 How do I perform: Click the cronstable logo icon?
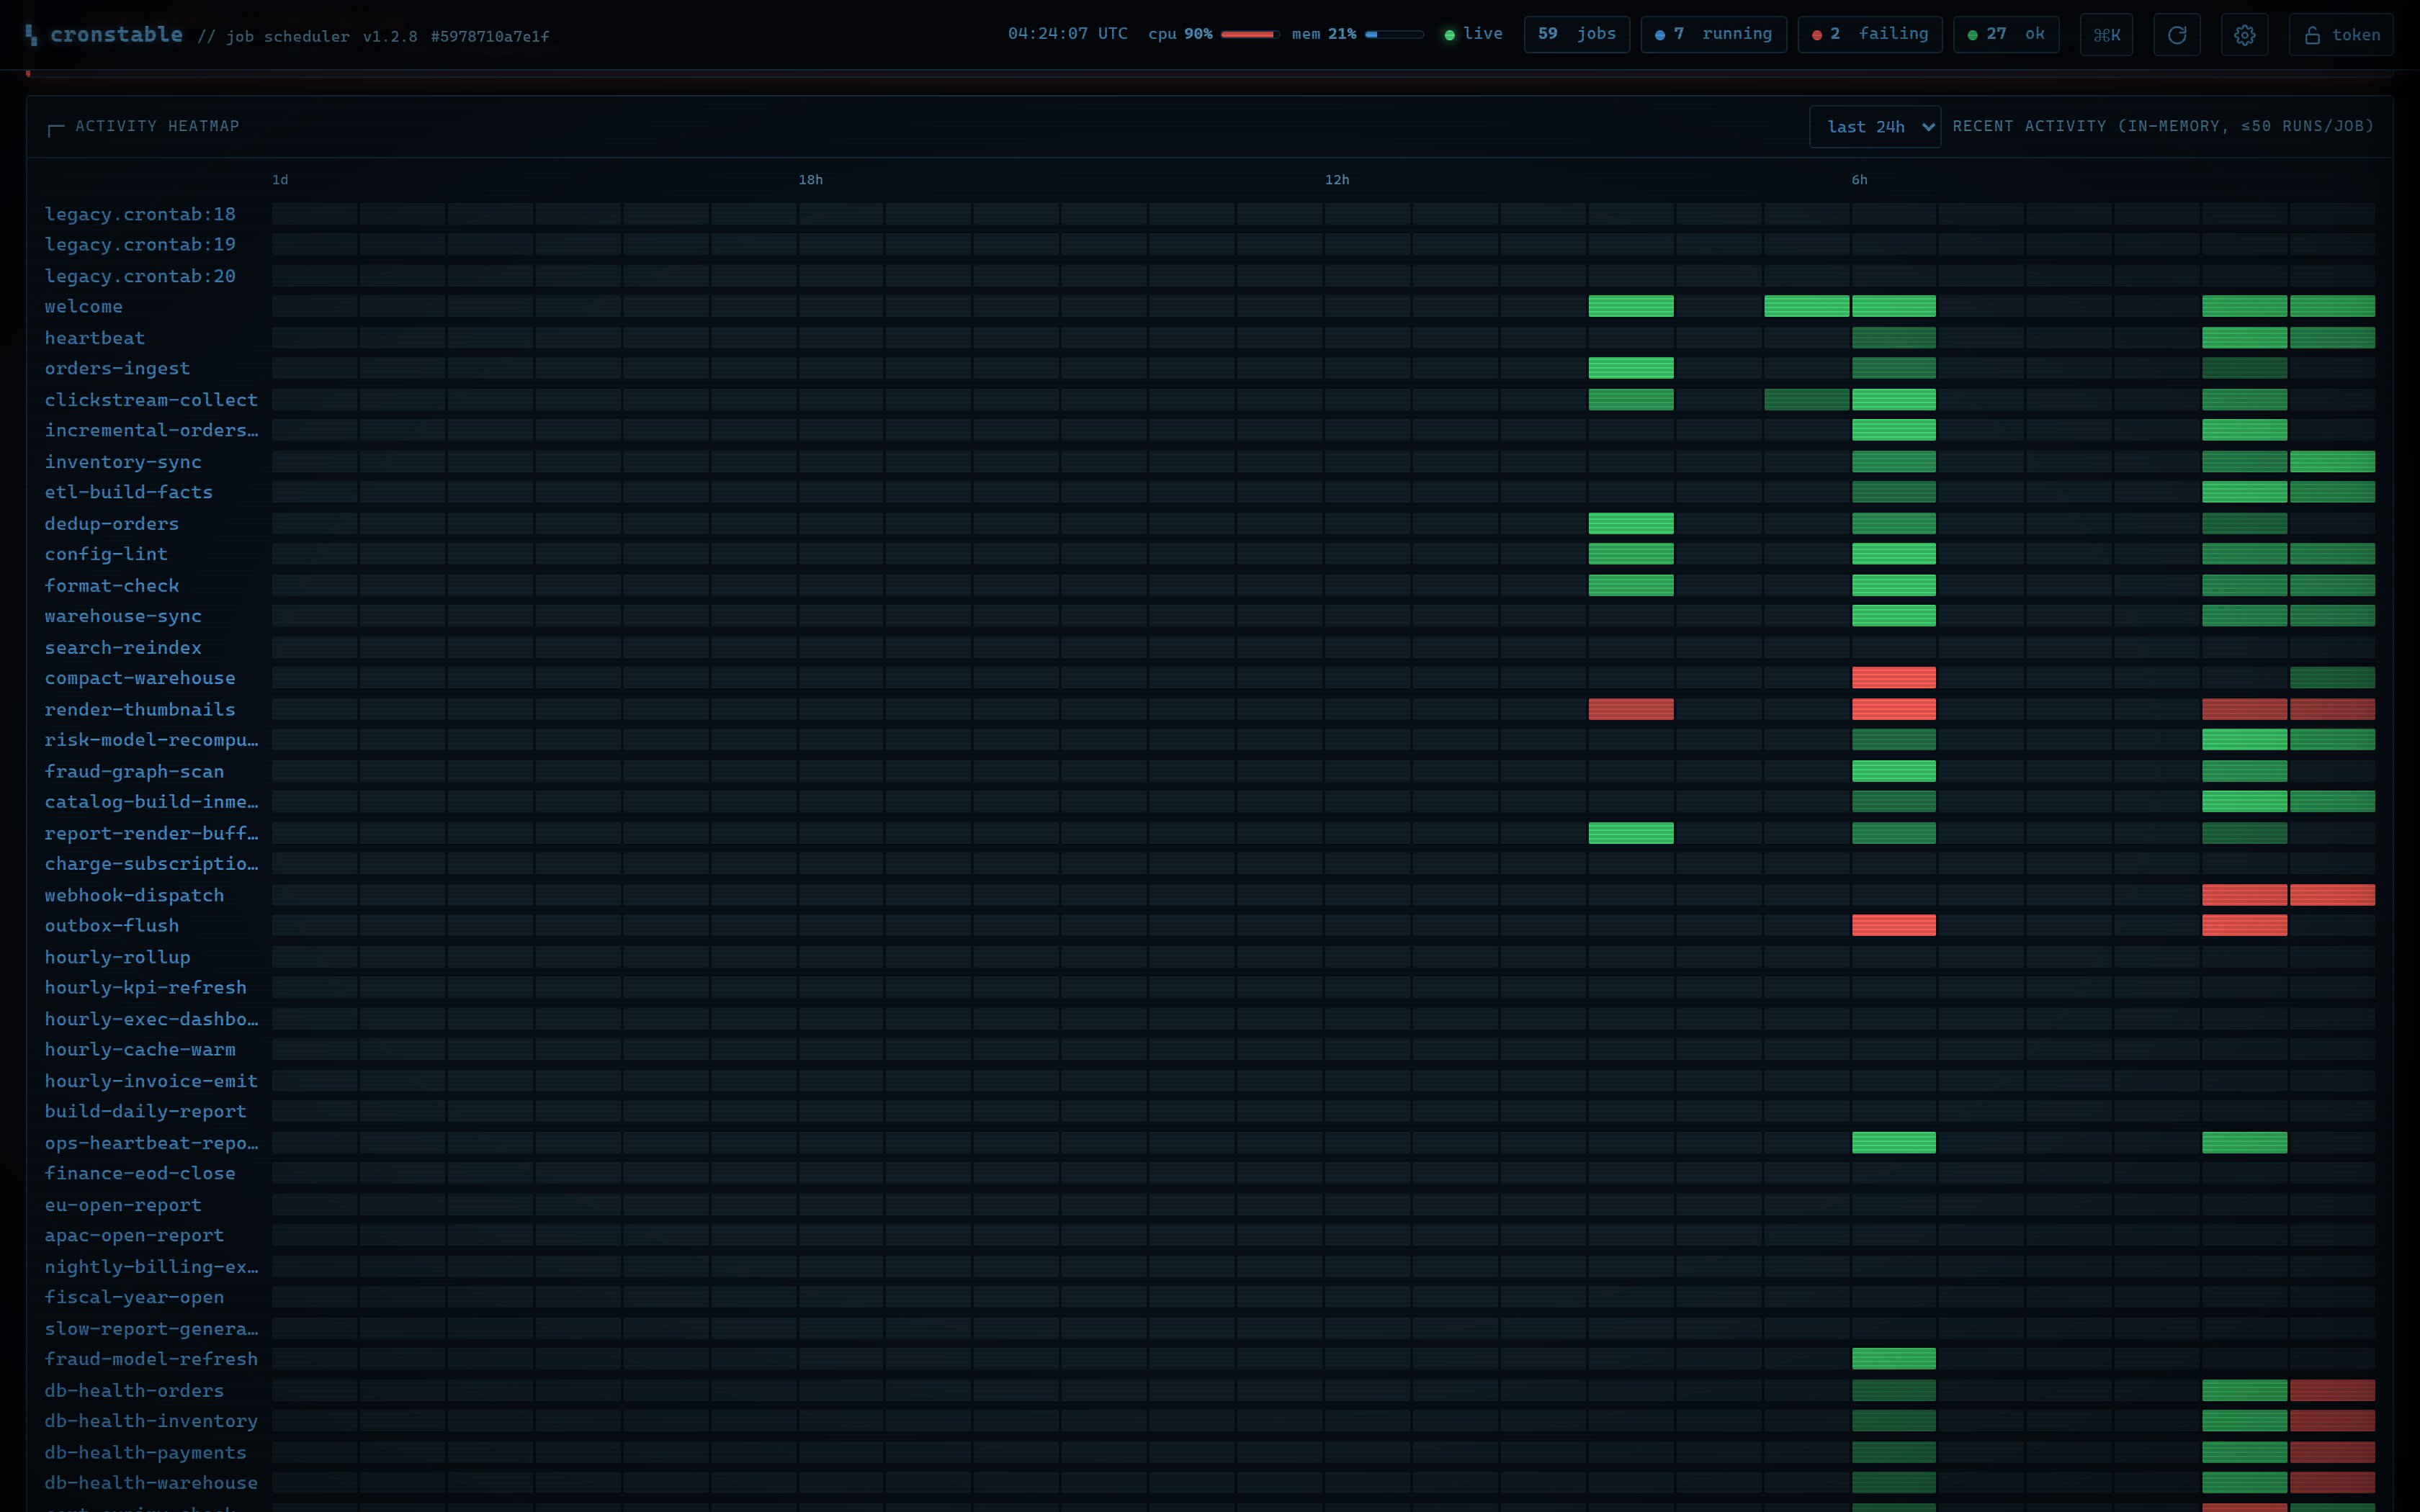click(32, 35)
